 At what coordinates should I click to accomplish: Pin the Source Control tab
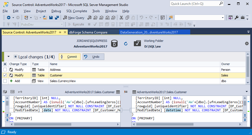[x=60, y=32]
